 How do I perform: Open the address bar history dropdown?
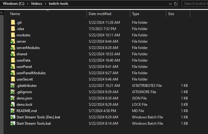(x=170, y=4)
